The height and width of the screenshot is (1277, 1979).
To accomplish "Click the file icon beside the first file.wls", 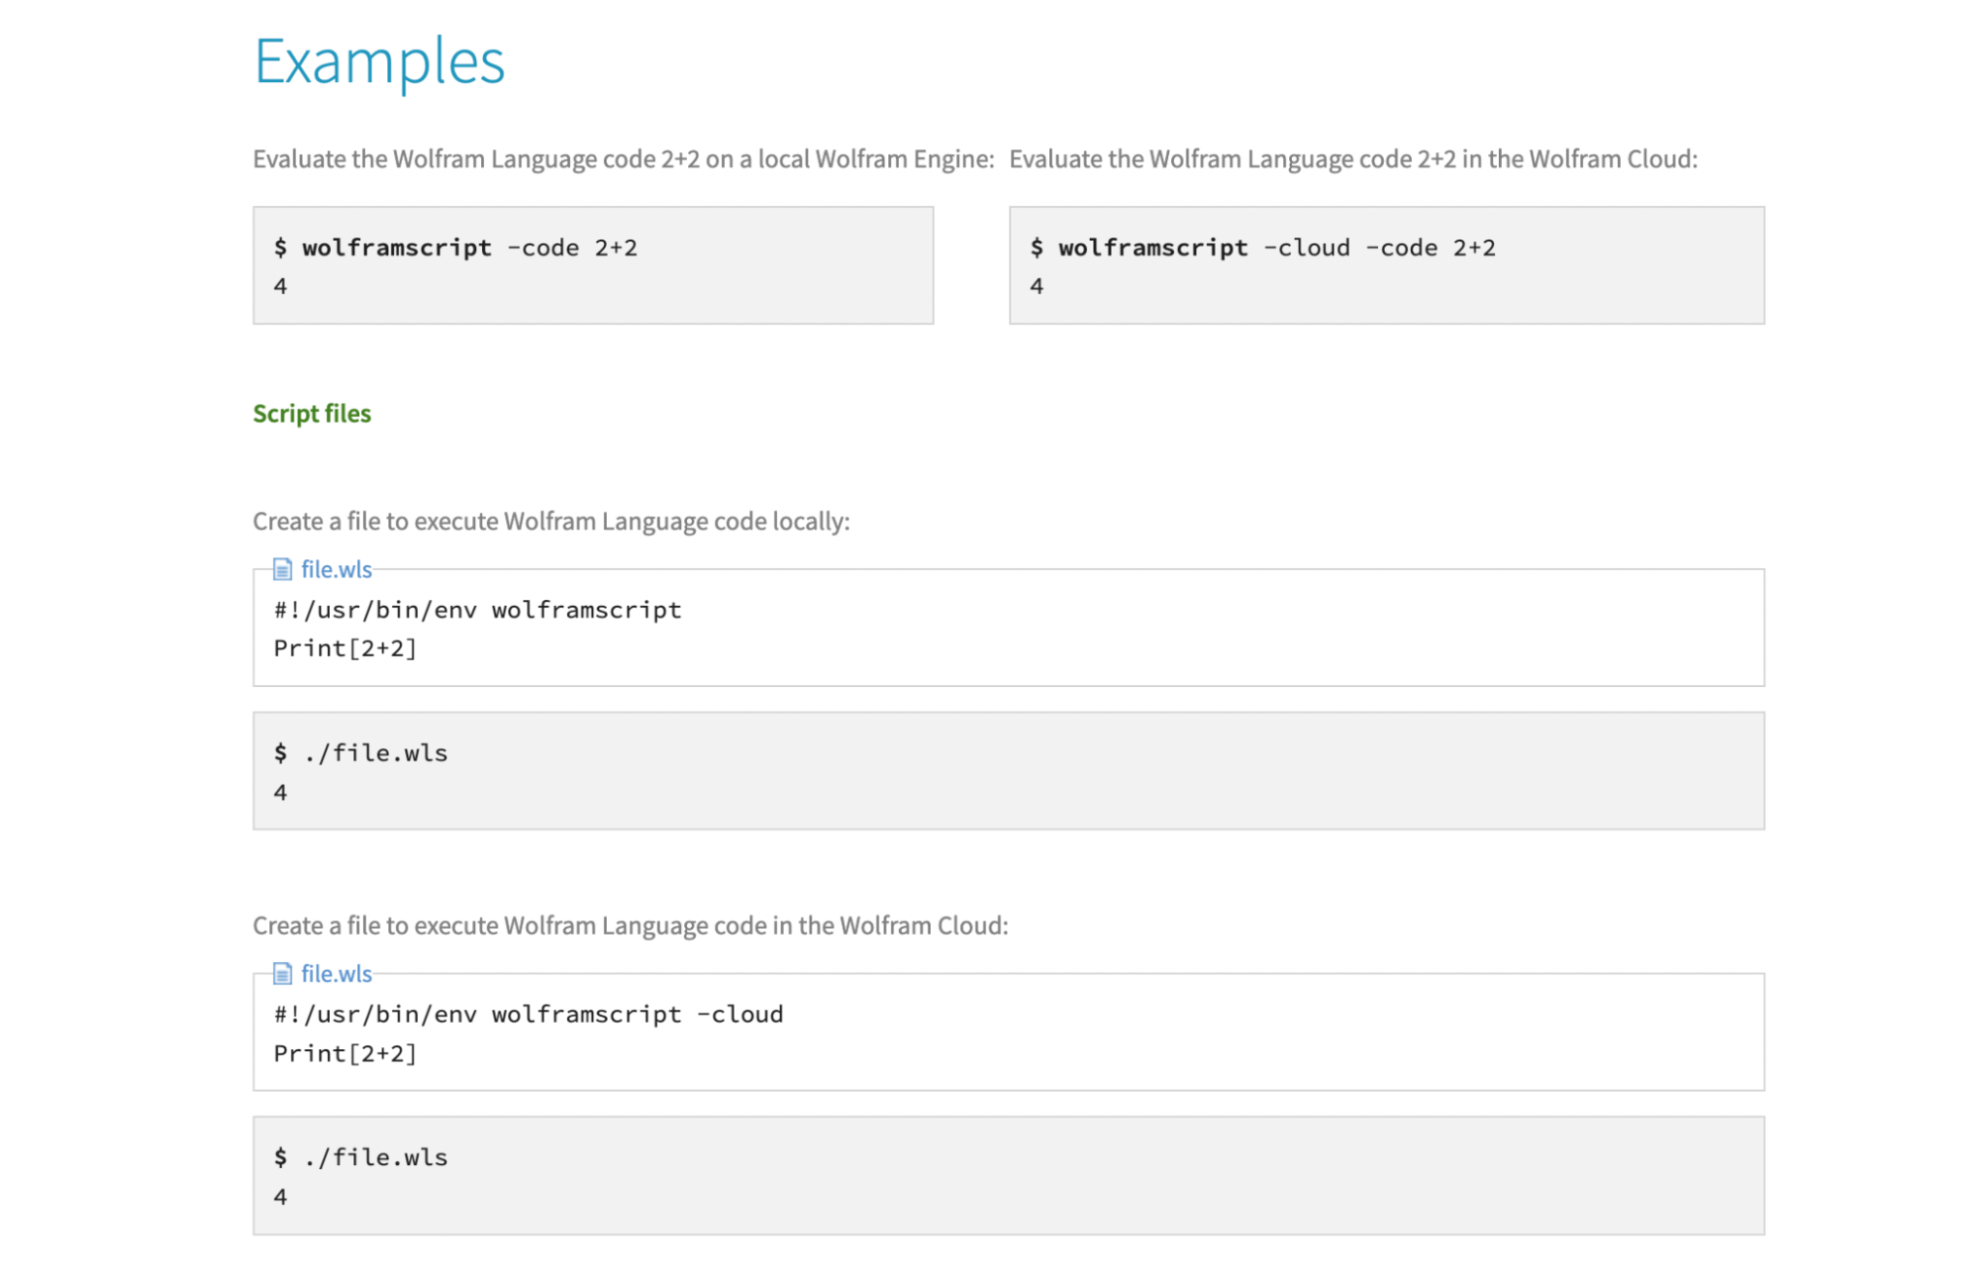I will pos(282,569).
